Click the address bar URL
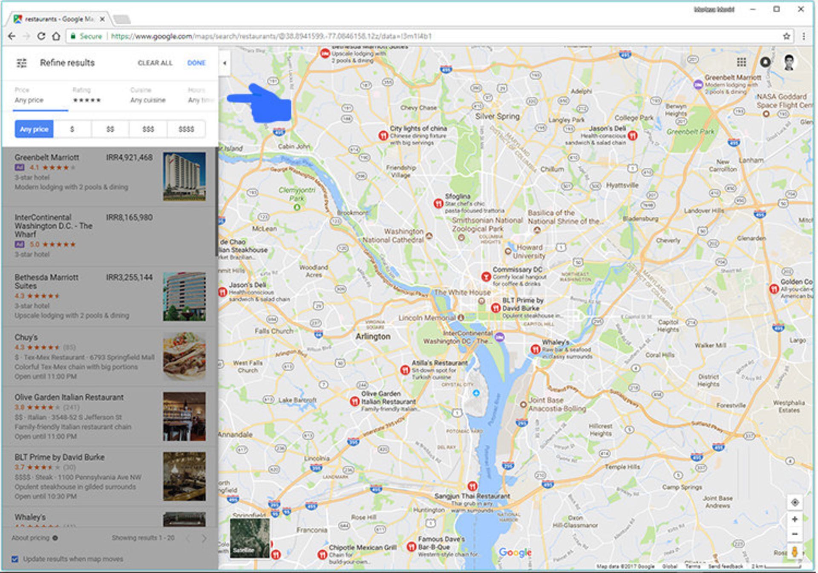Viewport: 818px width, 573px height. (271, 36)
